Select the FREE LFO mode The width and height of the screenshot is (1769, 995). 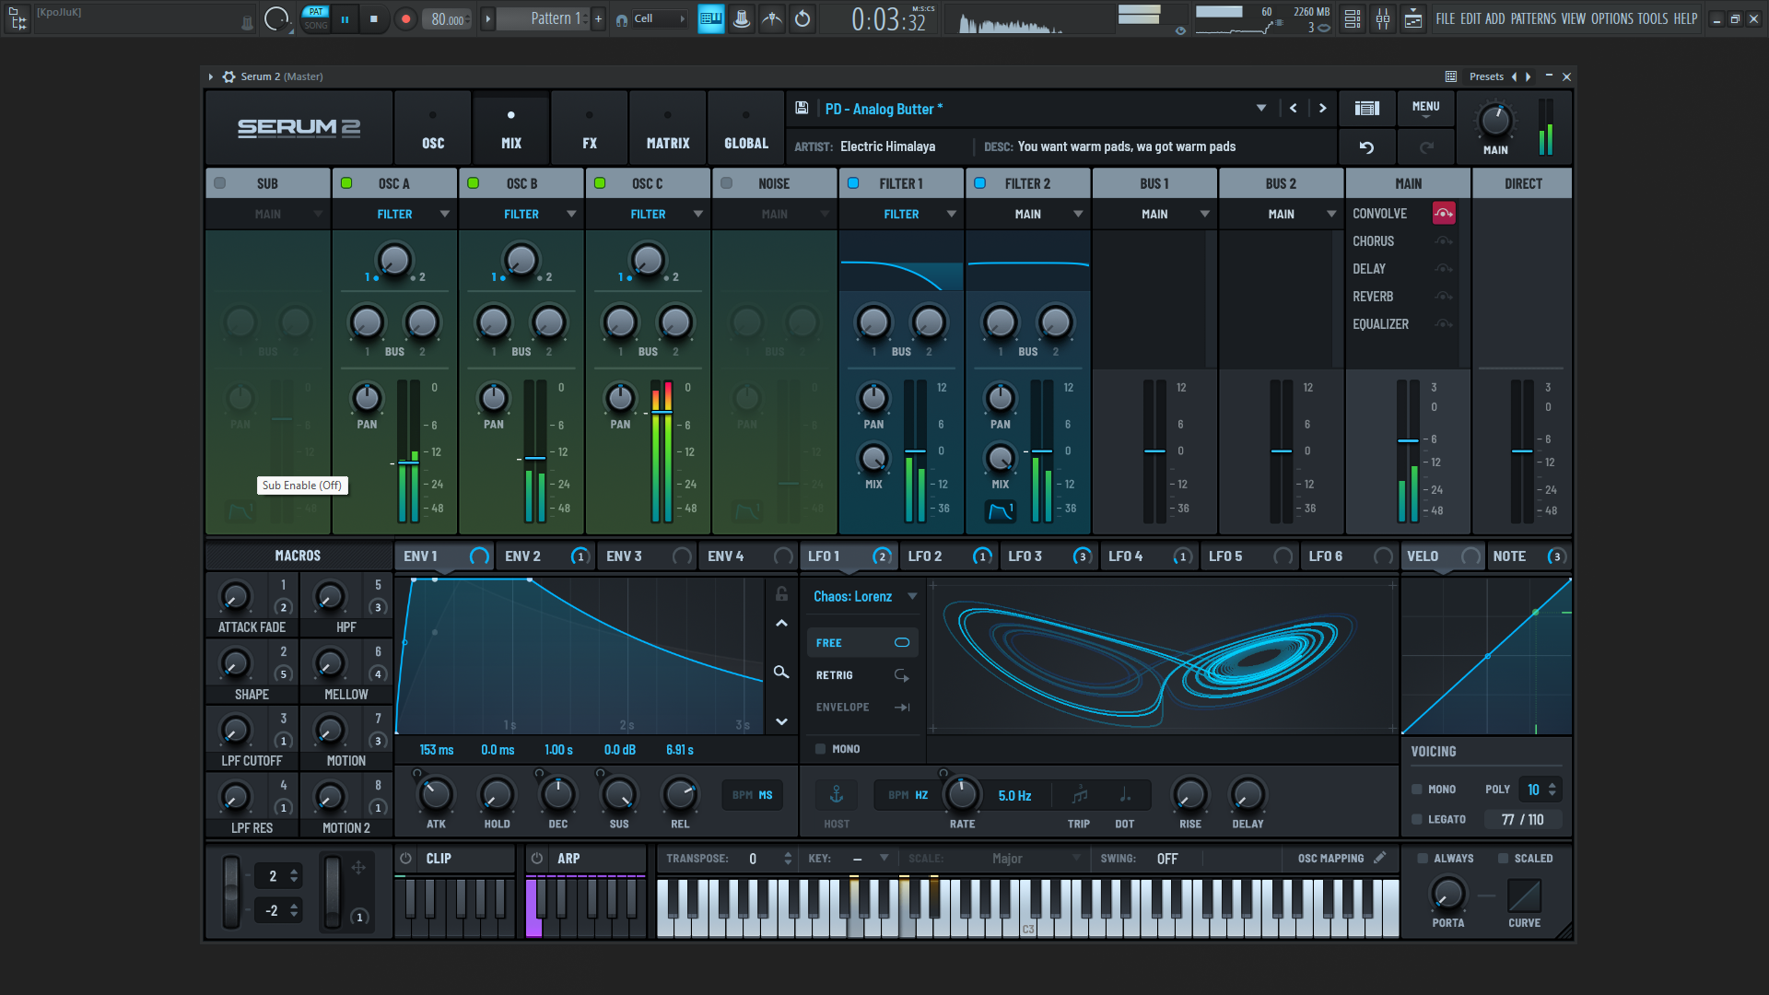coord(862,643)
